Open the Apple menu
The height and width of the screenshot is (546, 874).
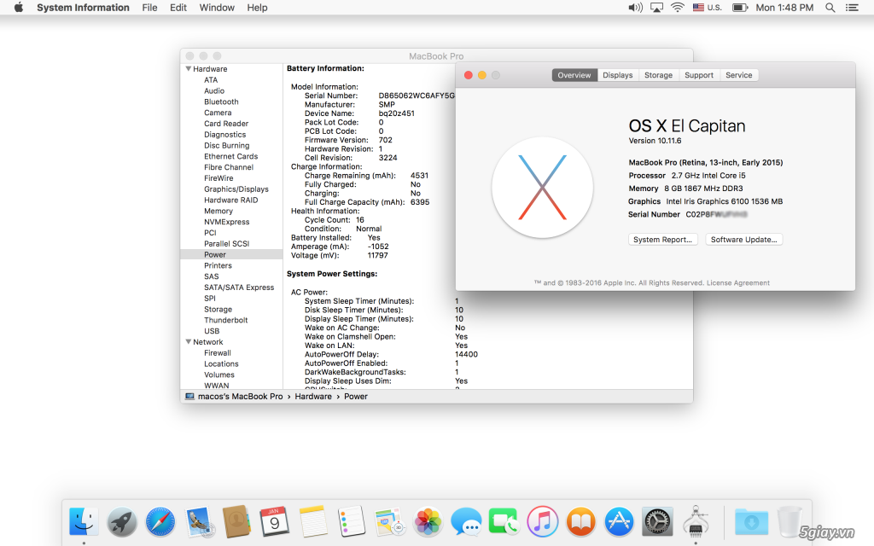coord(19,8)
